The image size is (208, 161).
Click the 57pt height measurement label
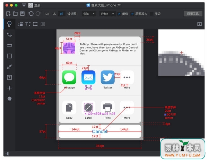click(42, 132)
